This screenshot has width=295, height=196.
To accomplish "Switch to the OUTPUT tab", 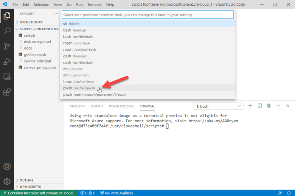I will click(x=97, y=106).
